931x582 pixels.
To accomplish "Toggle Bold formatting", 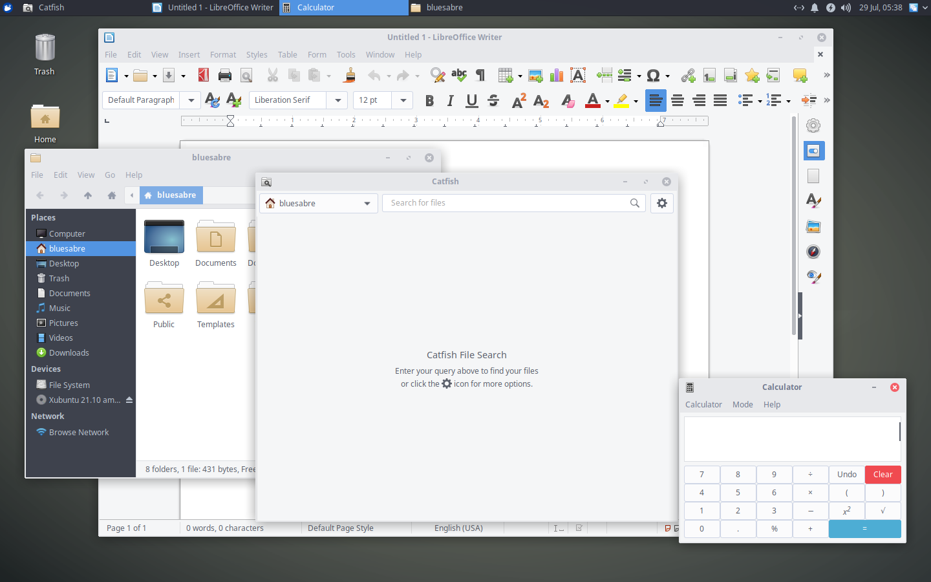I will (x=429, y=100).
